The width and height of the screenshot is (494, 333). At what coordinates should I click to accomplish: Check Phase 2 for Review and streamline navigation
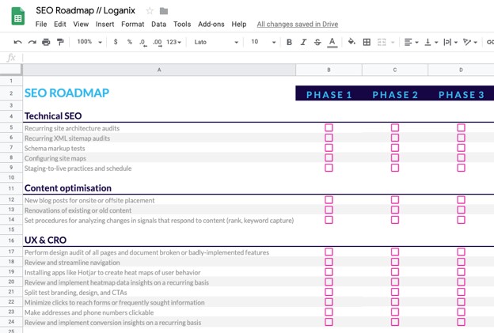(395, 262)
